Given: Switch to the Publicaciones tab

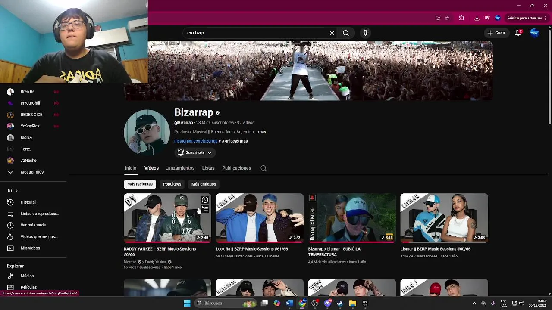Looking at the screenshot, I should point(236,168).
